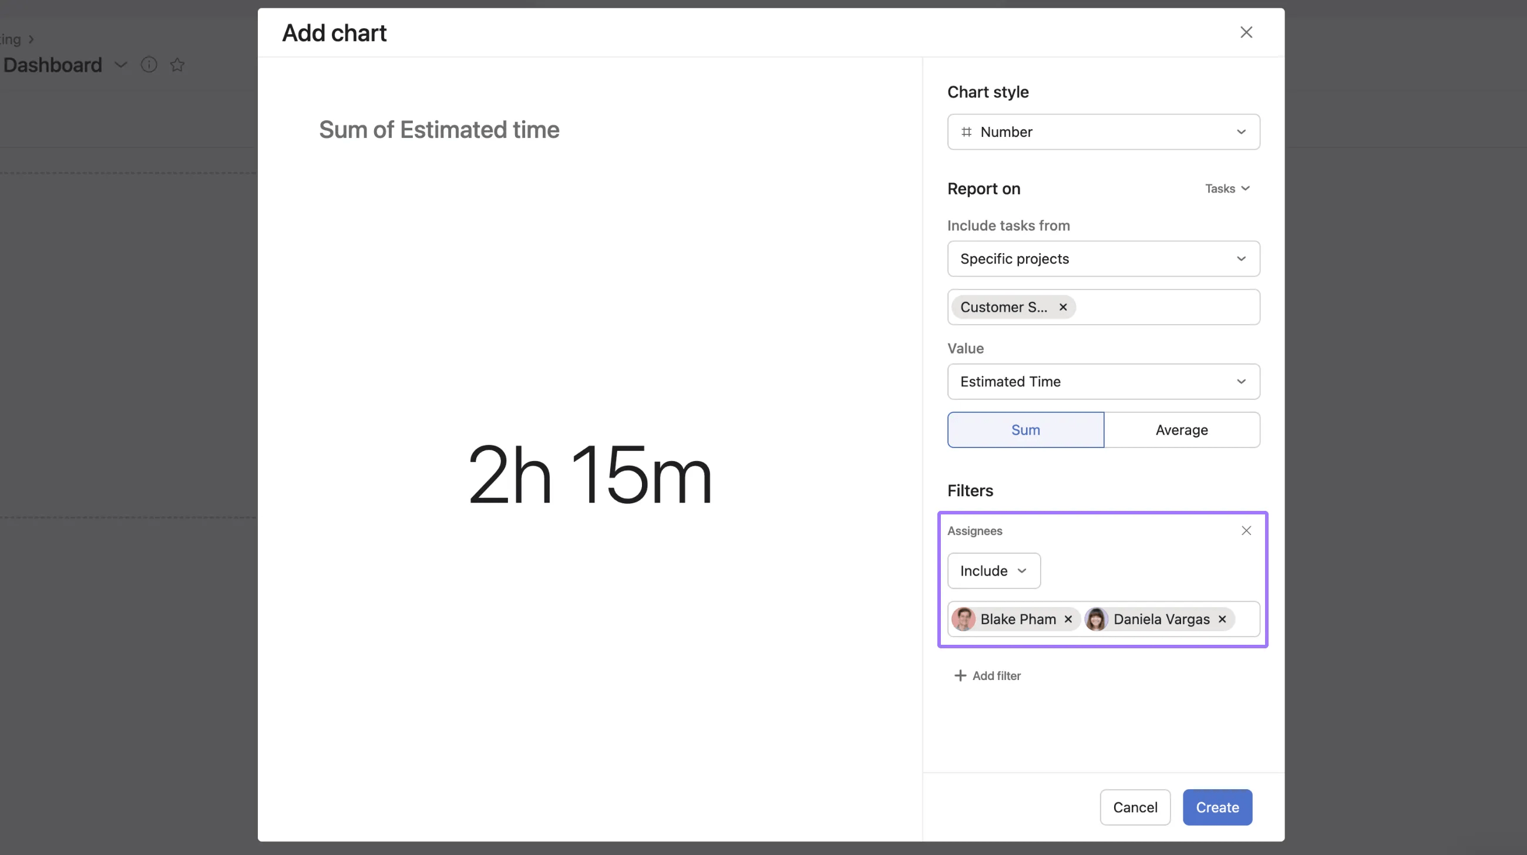Viewport: 1527px width, 855px height.
Task: Remove the Customer S... project chip
Action: (1063, 307)
